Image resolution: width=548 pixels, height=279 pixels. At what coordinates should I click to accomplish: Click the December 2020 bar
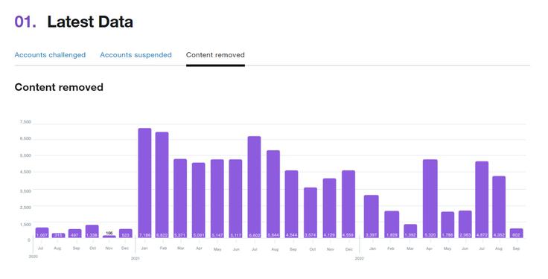click(x=126, y=234)
